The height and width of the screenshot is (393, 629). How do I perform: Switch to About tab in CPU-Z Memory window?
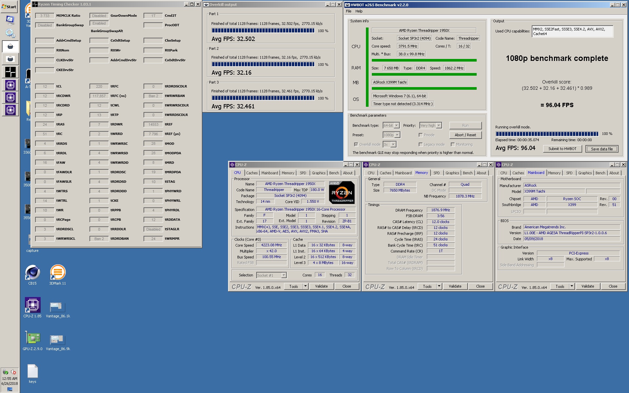pos(482,173)
